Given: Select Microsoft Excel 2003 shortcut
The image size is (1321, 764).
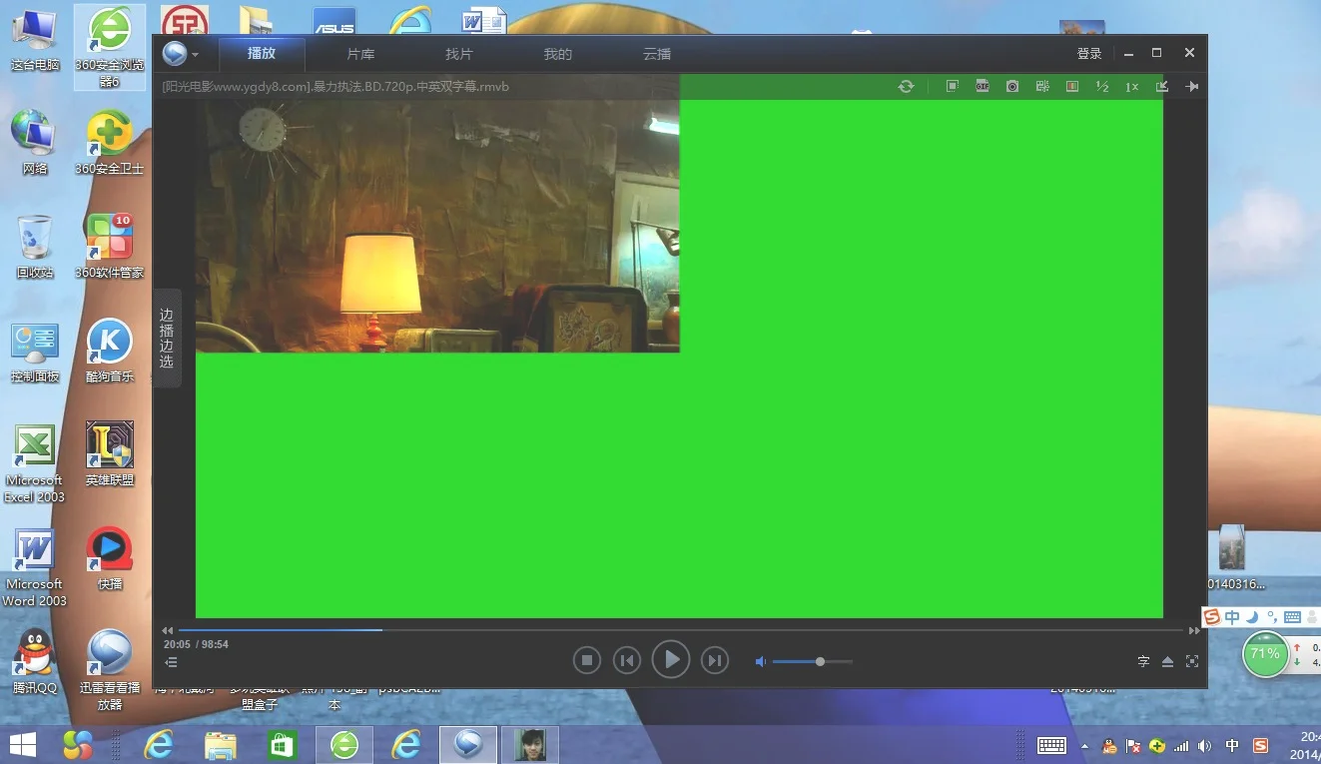Looking at the screenshot, I should point(35,463).
